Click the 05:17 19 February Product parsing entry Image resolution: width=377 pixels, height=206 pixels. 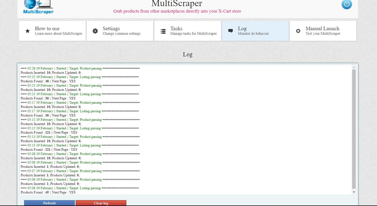80,103
